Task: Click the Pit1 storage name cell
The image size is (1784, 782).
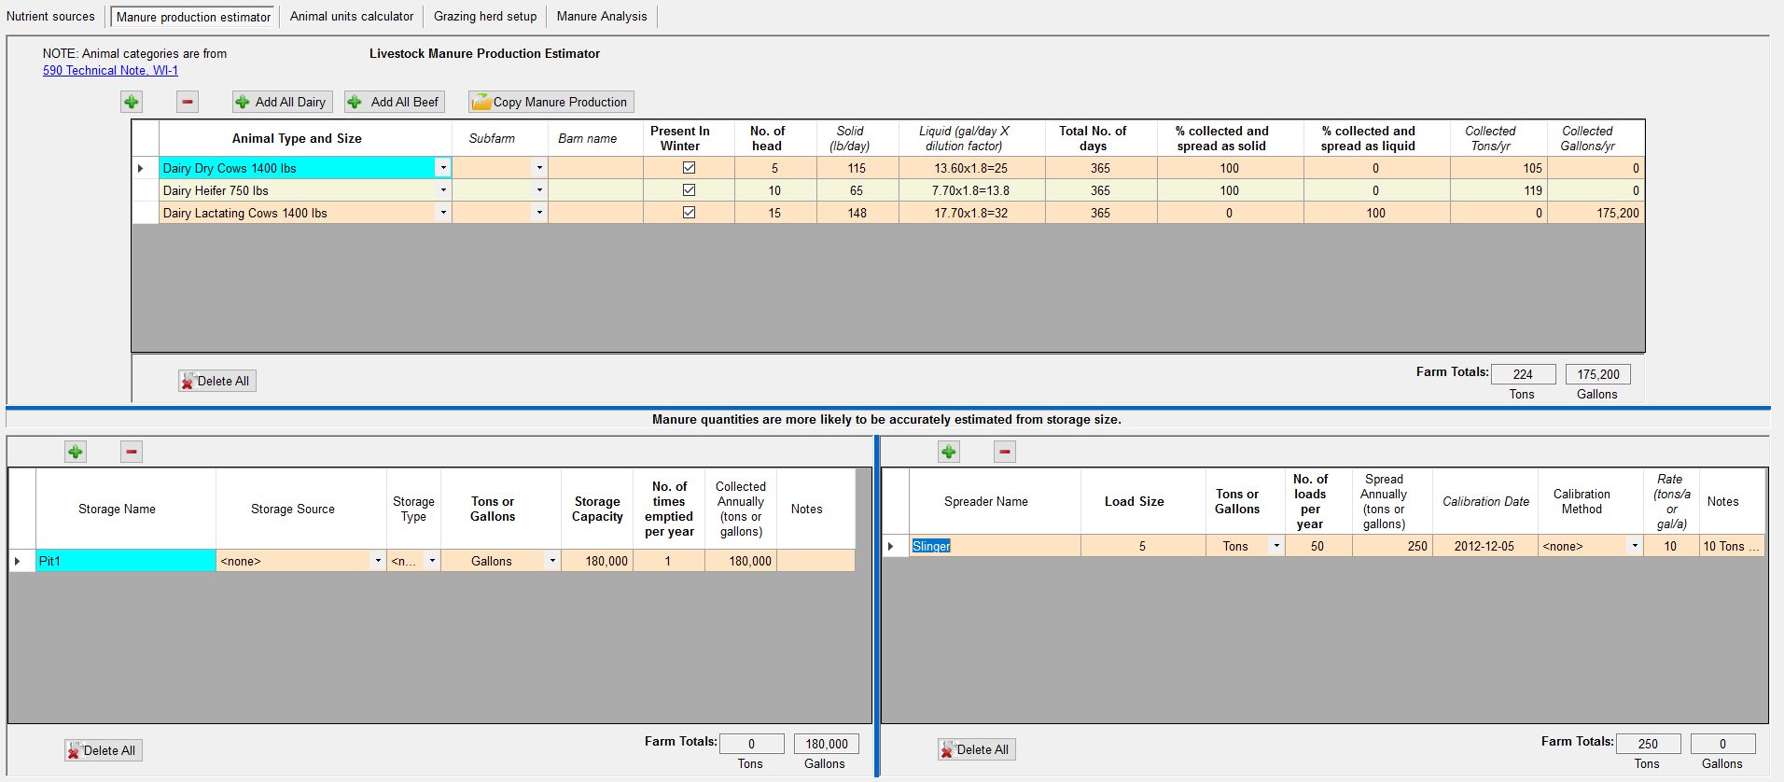Action: click(x=126, y=561)
